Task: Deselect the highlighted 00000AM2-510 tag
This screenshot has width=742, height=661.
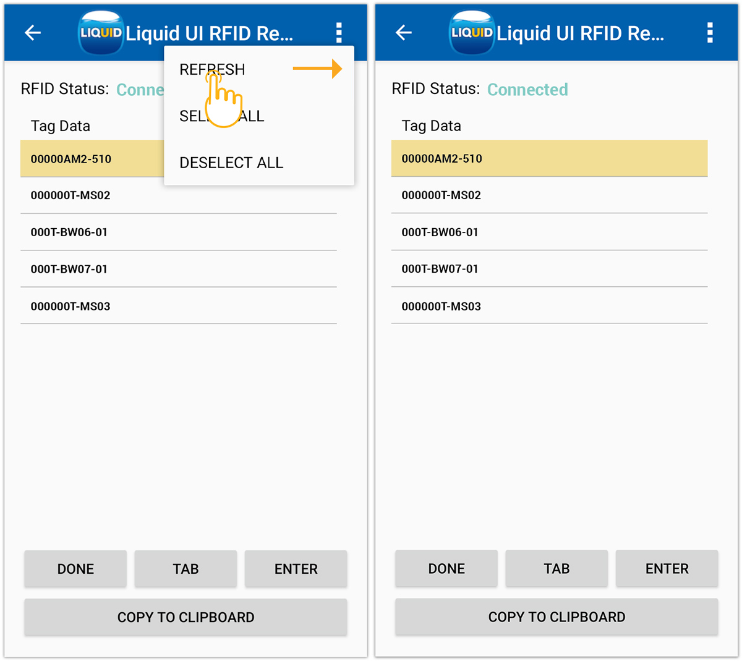Action: (549, 158)
